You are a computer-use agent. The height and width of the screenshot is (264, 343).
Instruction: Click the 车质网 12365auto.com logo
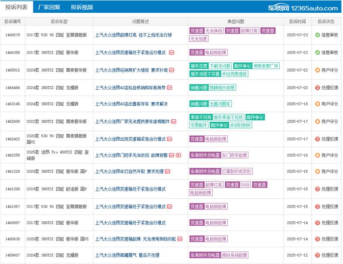pyautogui.click(x=303, y=8)
